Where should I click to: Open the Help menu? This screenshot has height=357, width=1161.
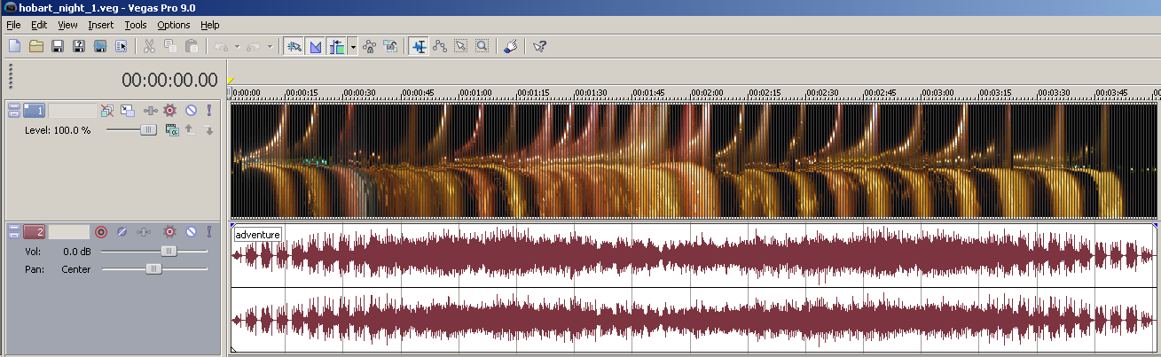pos(209,25)
